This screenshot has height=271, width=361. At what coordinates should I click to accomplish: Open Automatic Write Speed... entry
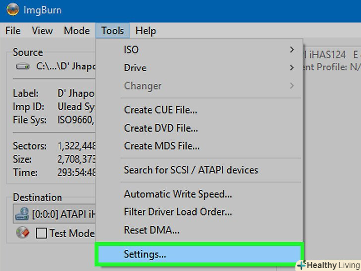[199, 194]
